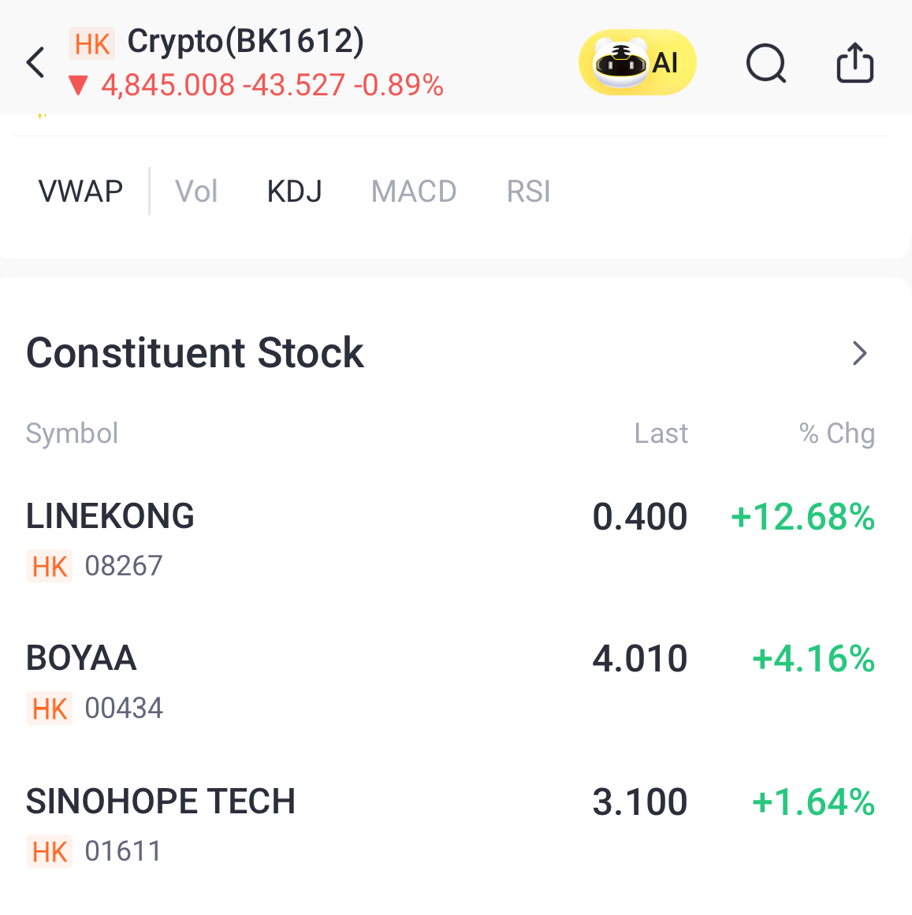912x915 pixels.
Task: Tap the HK market badge in header
Action: point(92,43)
